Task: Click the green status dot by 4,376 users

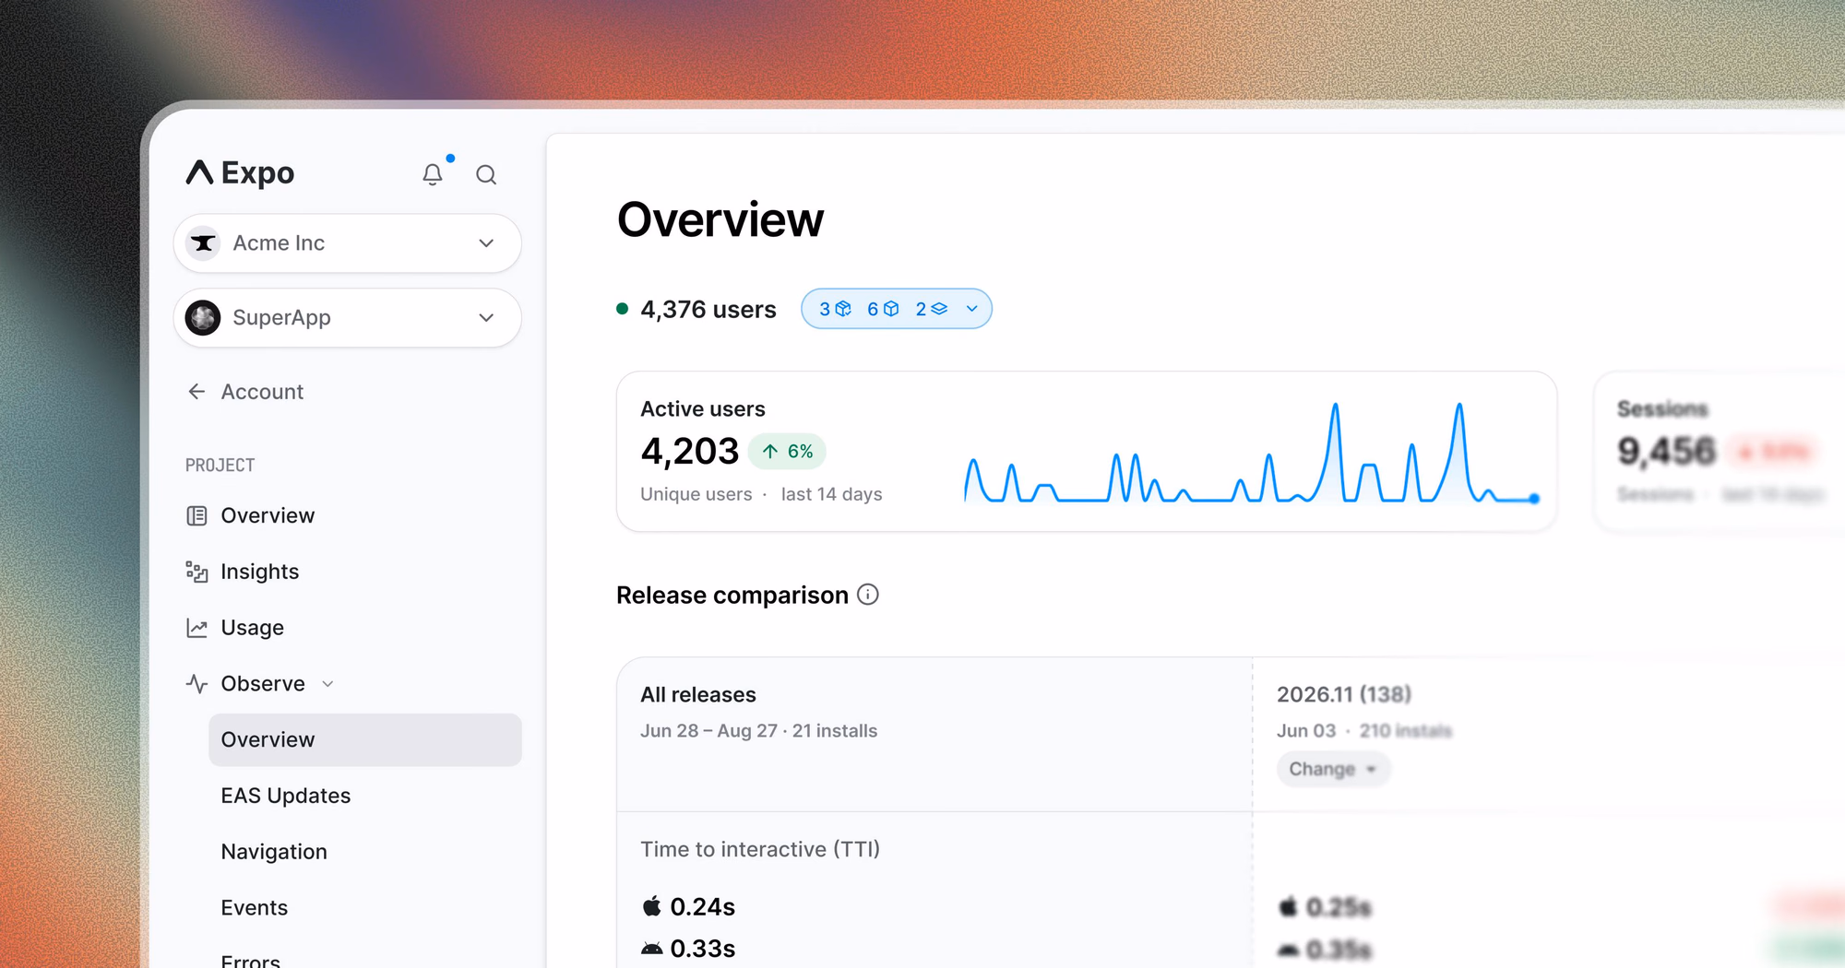Action: pyautogui.click(x=623, y=309)
